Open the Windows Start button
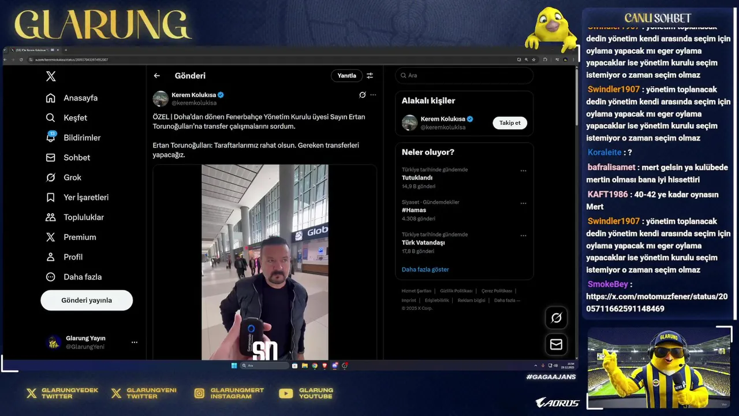This screenshot has width=739, height=416. 234,365
